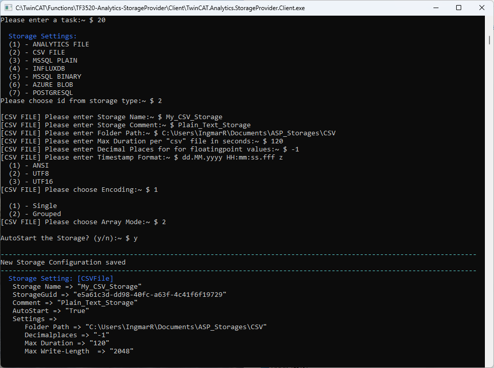Image resolution: width=494 pixels, height=368 pixels.
Task: Click the "(2) - Grouped" array mode line
Action: click(34, 214)
